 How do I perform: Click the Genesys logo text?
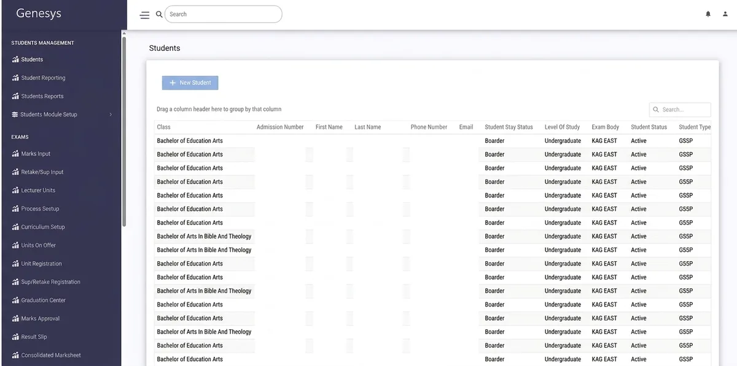pyautogui.click(x=39, y=13)
